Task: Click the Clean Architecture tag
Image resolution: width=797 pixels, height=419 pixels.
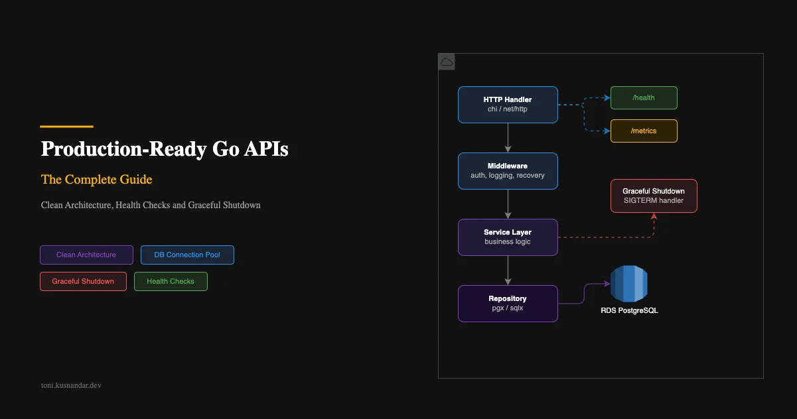Action: tap(86, 255)
